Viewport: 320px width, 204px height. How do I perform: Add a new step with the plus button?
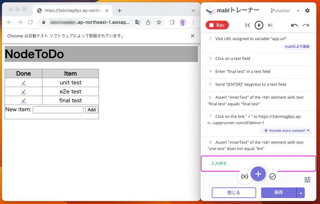(258, 174)
